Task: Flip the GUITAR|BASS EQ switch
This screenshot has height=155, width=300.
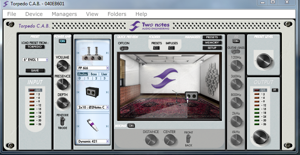Action: click(236, 52)
